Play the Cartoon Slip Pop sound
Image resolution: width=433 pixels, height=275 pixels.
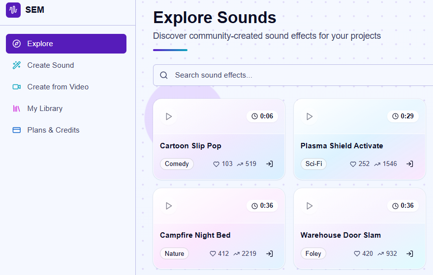168,116
